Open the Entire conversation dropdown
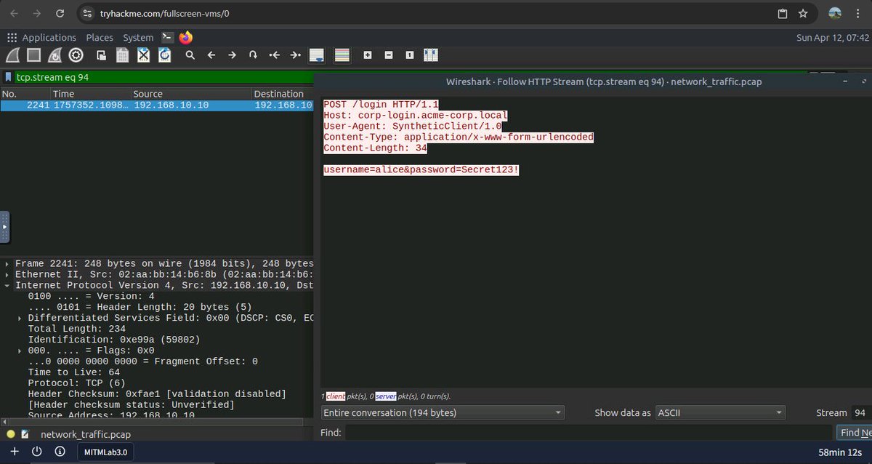This screenshot has width=872, height=464. [443, 412]
